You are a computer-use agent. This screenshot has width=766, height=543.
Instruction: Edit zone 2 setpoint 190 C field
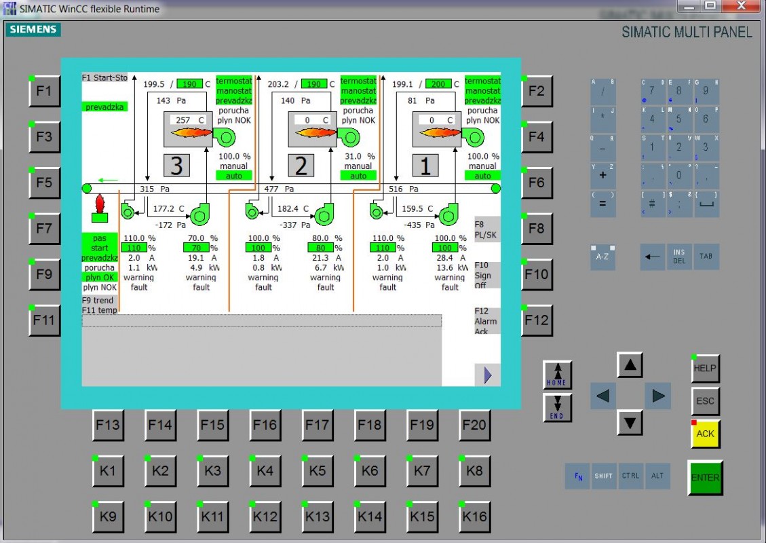(x=314, y=84)
